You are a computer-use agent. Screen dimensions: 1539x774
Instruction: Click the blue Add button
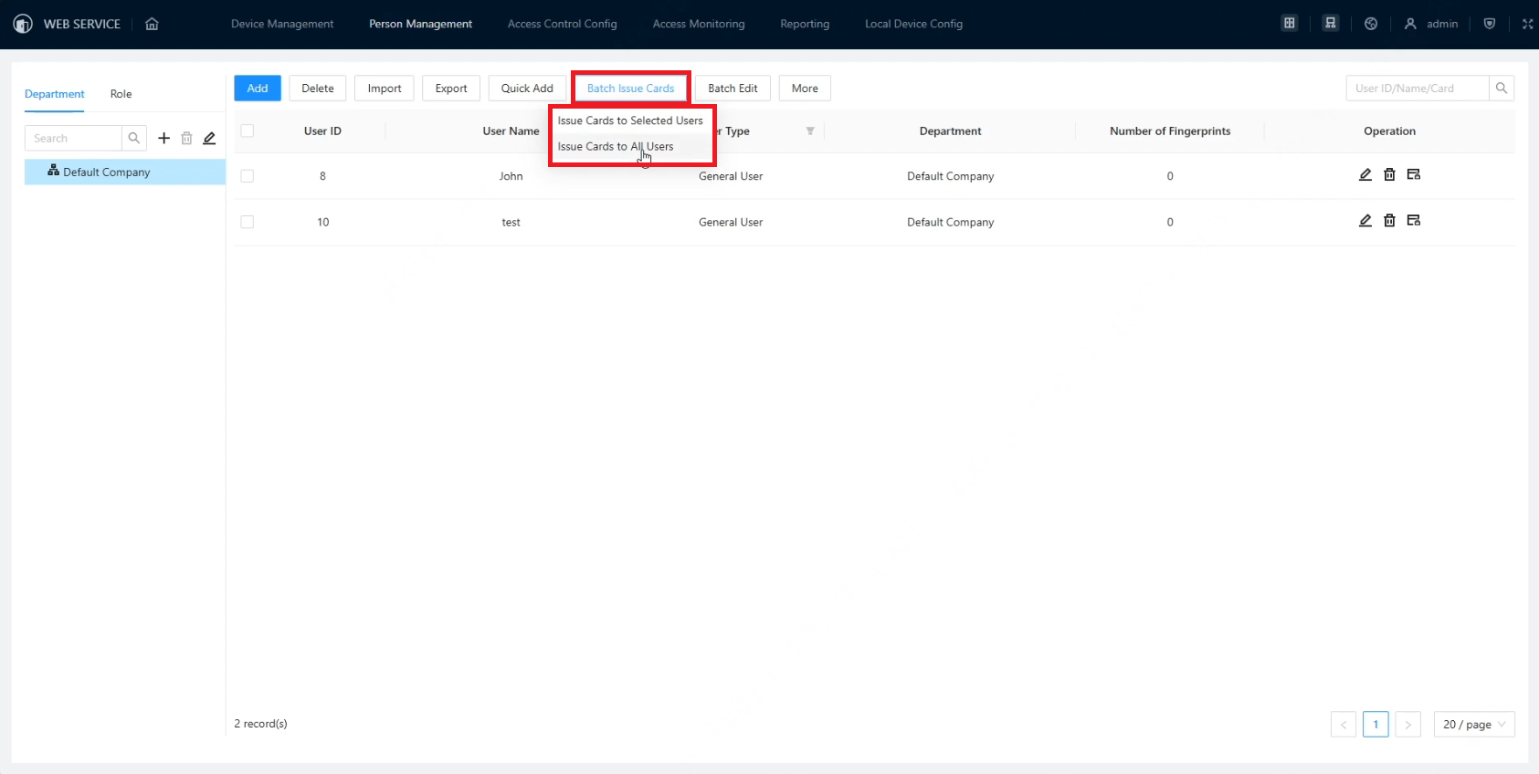[x=258, y=88]
